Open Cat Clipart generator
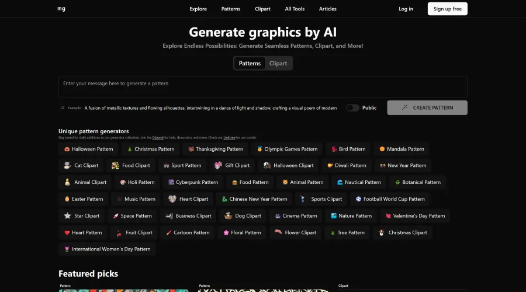The image size is (526, 292). [x=81, y=165]
